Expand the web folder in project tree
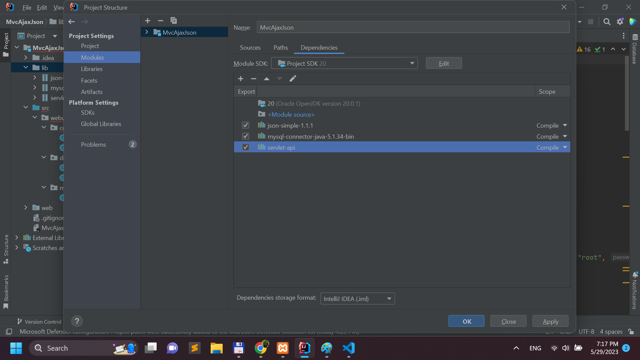 click(x=26, y=208)
